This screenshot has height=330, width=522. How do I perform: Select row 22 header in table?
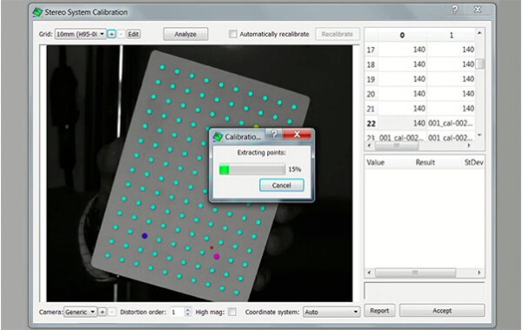coord(371,124)
